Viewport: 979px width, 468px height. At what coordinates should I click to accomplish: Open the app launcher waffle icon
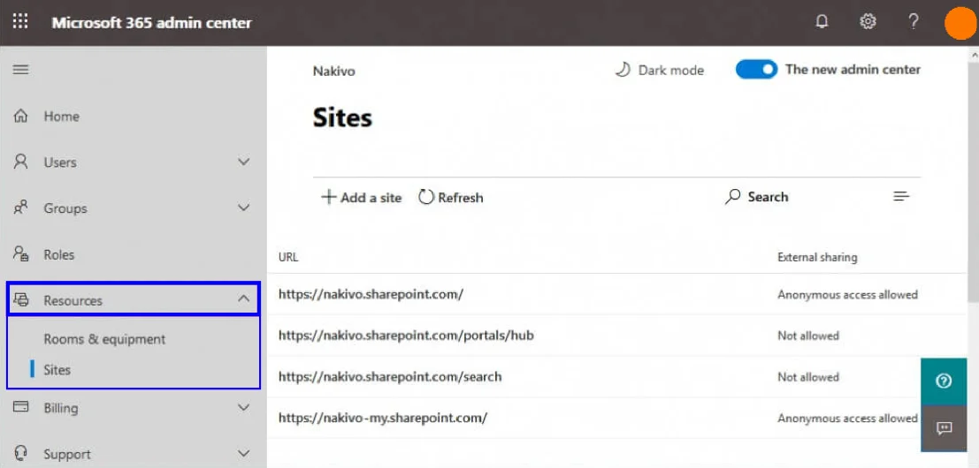coord(20,22)
